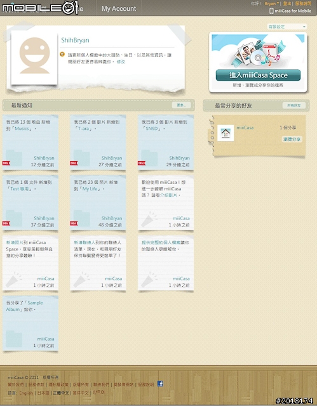Click the 開發者網站 footer link
Screen dimensions: 317x406
click(x=123, y=385)
